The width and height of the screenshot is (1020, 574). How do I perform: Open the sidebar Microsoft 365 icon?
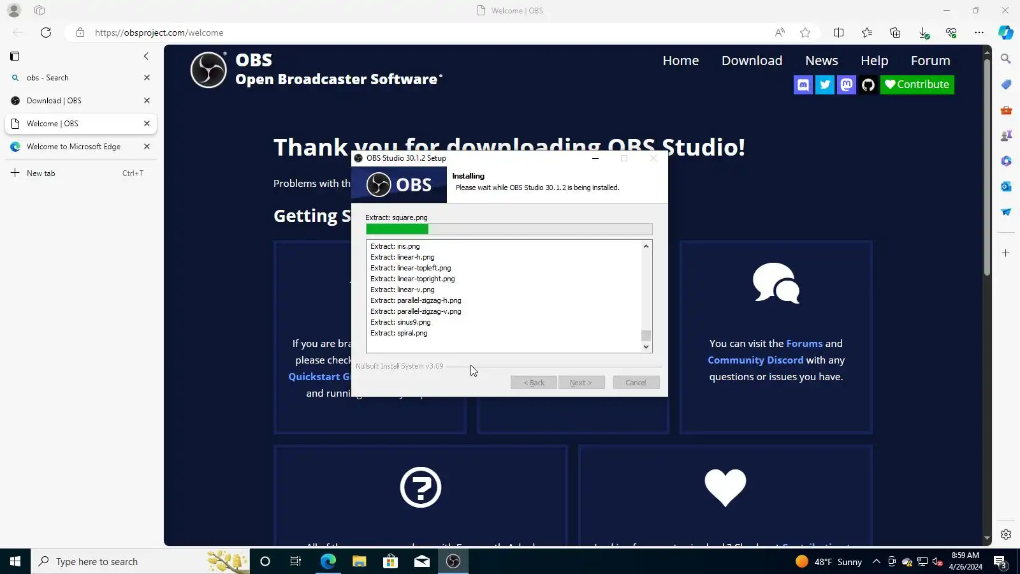pos(1006,161)
